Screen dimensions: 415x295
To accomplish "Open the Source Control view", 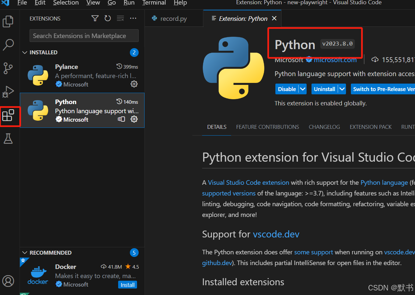I will (8, 68).
